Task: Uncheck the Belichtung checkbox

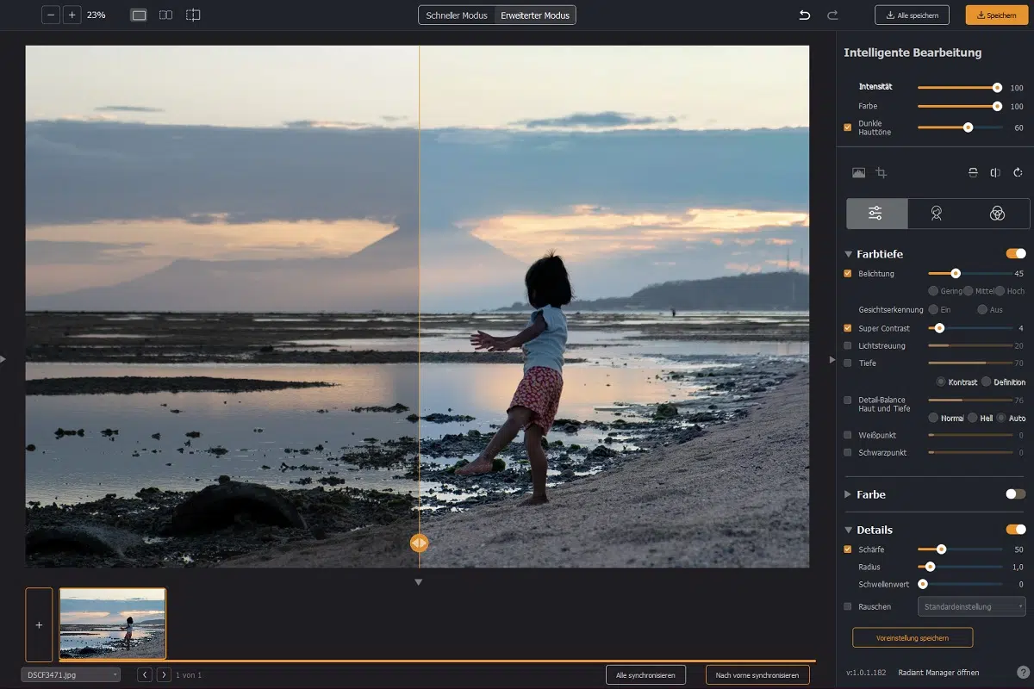Action: tap(848, 274)
